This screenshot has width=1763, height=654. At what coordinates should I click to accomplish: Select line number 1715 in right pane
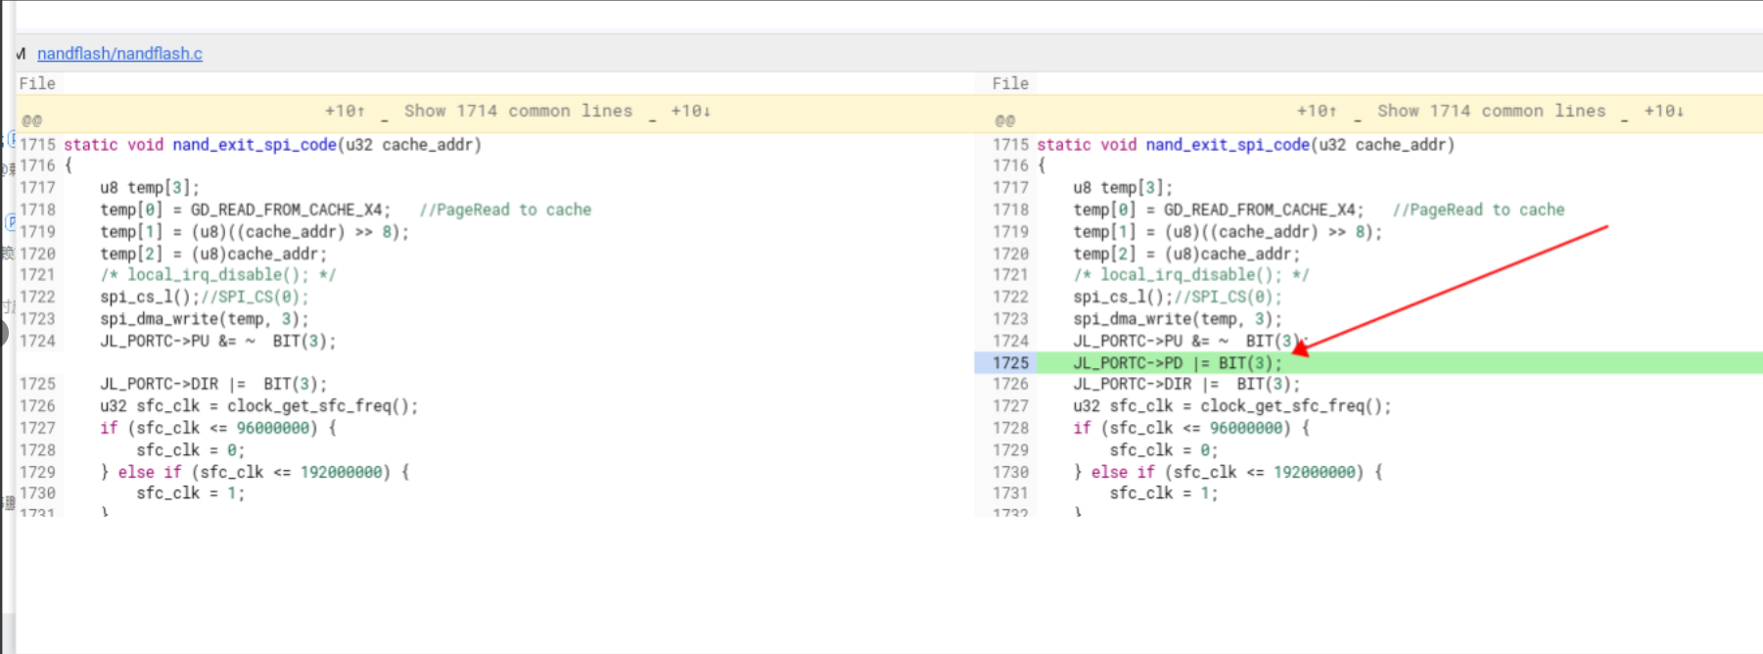1010,145
